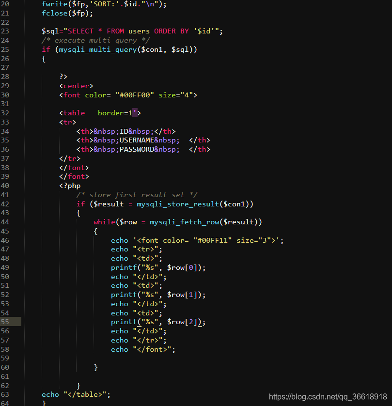This screenshot has height=406, width=392.
Task: Click the 'store first result set' comment
Action: (137, 195)
